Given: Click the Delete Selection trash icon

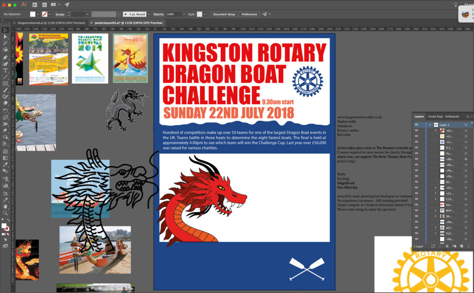Looking at the screenshot, I should coord(468,246).
